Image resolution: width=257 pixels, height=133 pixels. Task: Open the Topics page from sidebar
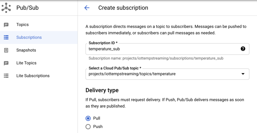tap(22, 25)
